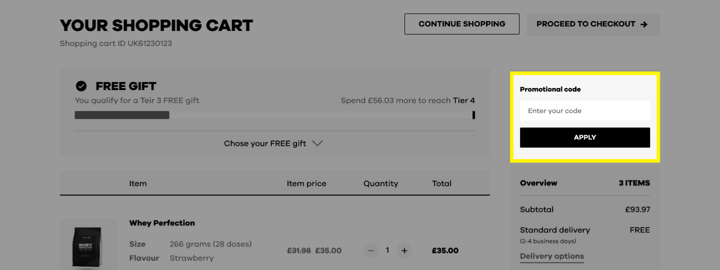This screenshot has width=720, height=270.
Task: Open the Delivery options link
Action: point(552,256)
